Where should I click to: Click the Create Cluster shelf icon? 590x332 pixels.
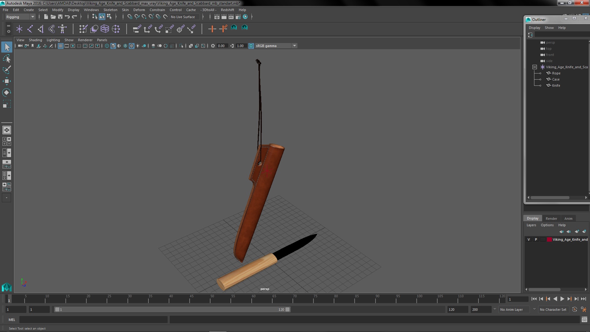tap(116, 29)
